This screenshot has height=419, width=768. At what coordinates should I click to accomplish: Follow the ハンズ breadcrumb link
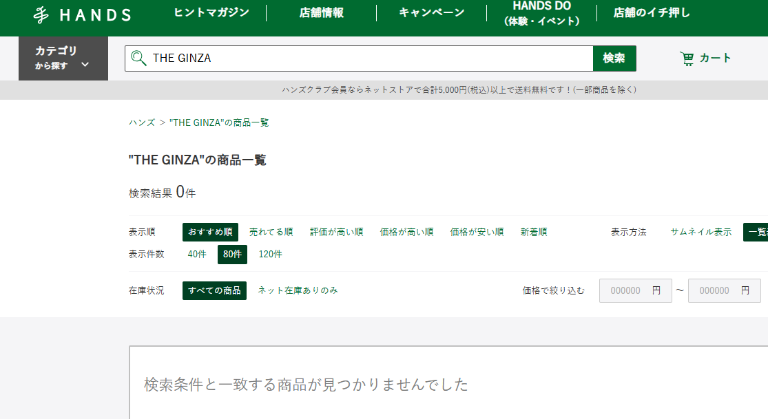click(142, 122)
